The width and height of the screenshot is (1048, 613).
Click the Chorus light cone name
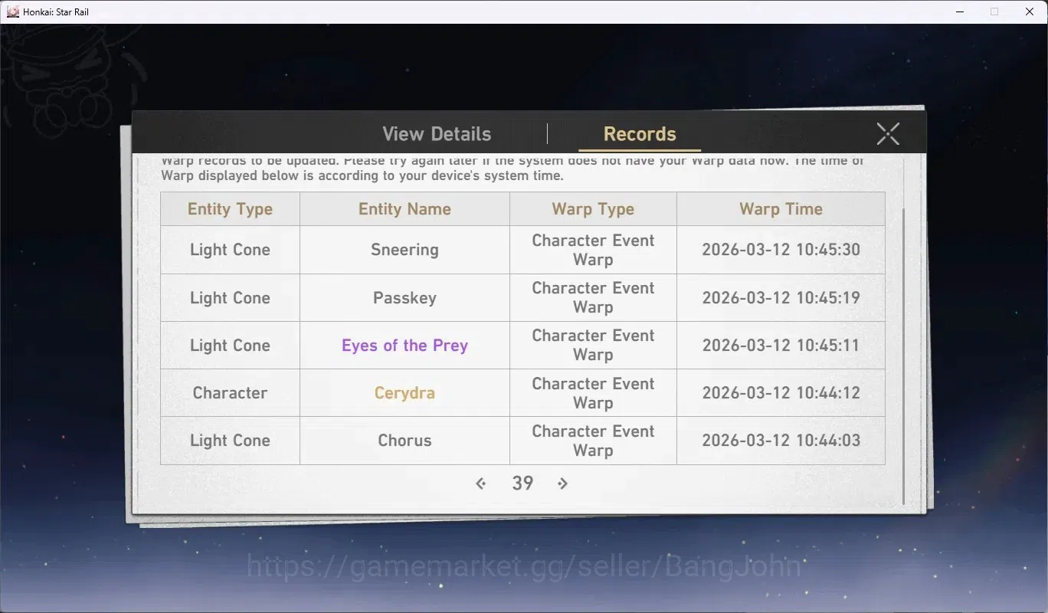click(x=404, y=441)
